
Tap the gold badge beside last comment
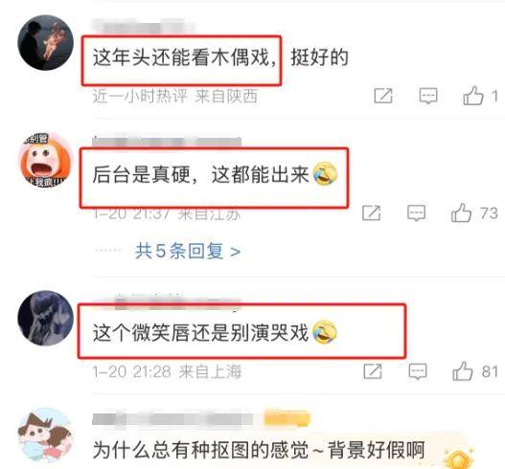pos(459,458)
